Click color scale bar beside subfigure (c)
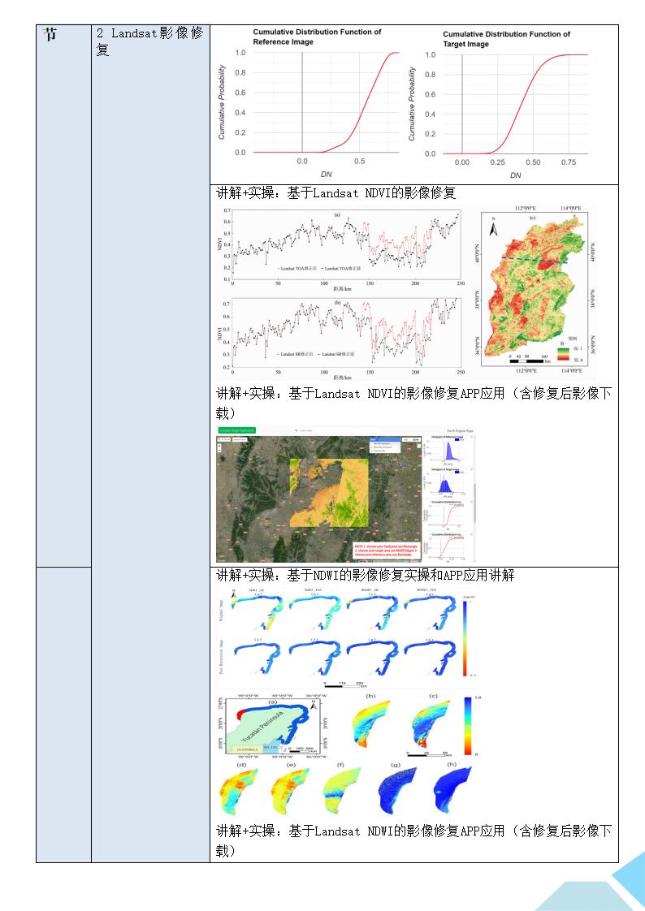This screenshot has height=911, width=645. [x=468, y=725]
